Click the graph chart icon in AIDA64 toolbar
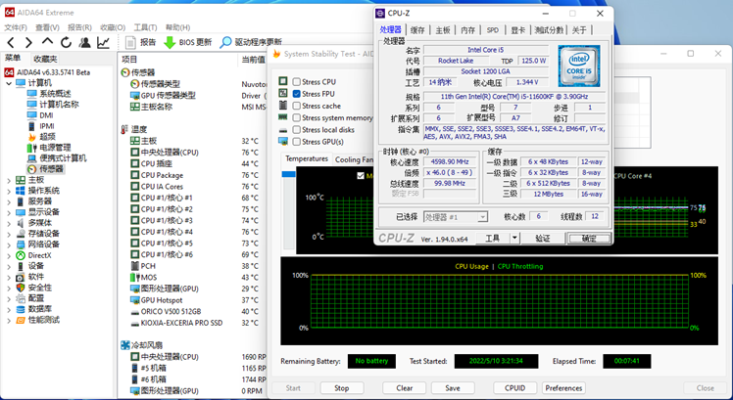This screenshot has height=400, width=733. coord(103,42)
